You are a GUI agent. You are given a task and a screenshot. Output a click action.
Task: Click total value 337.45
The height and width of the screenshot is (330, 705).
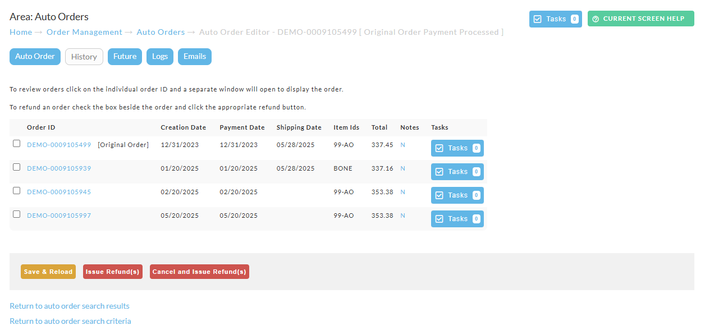pyautogui.click(x=382, y=145)
